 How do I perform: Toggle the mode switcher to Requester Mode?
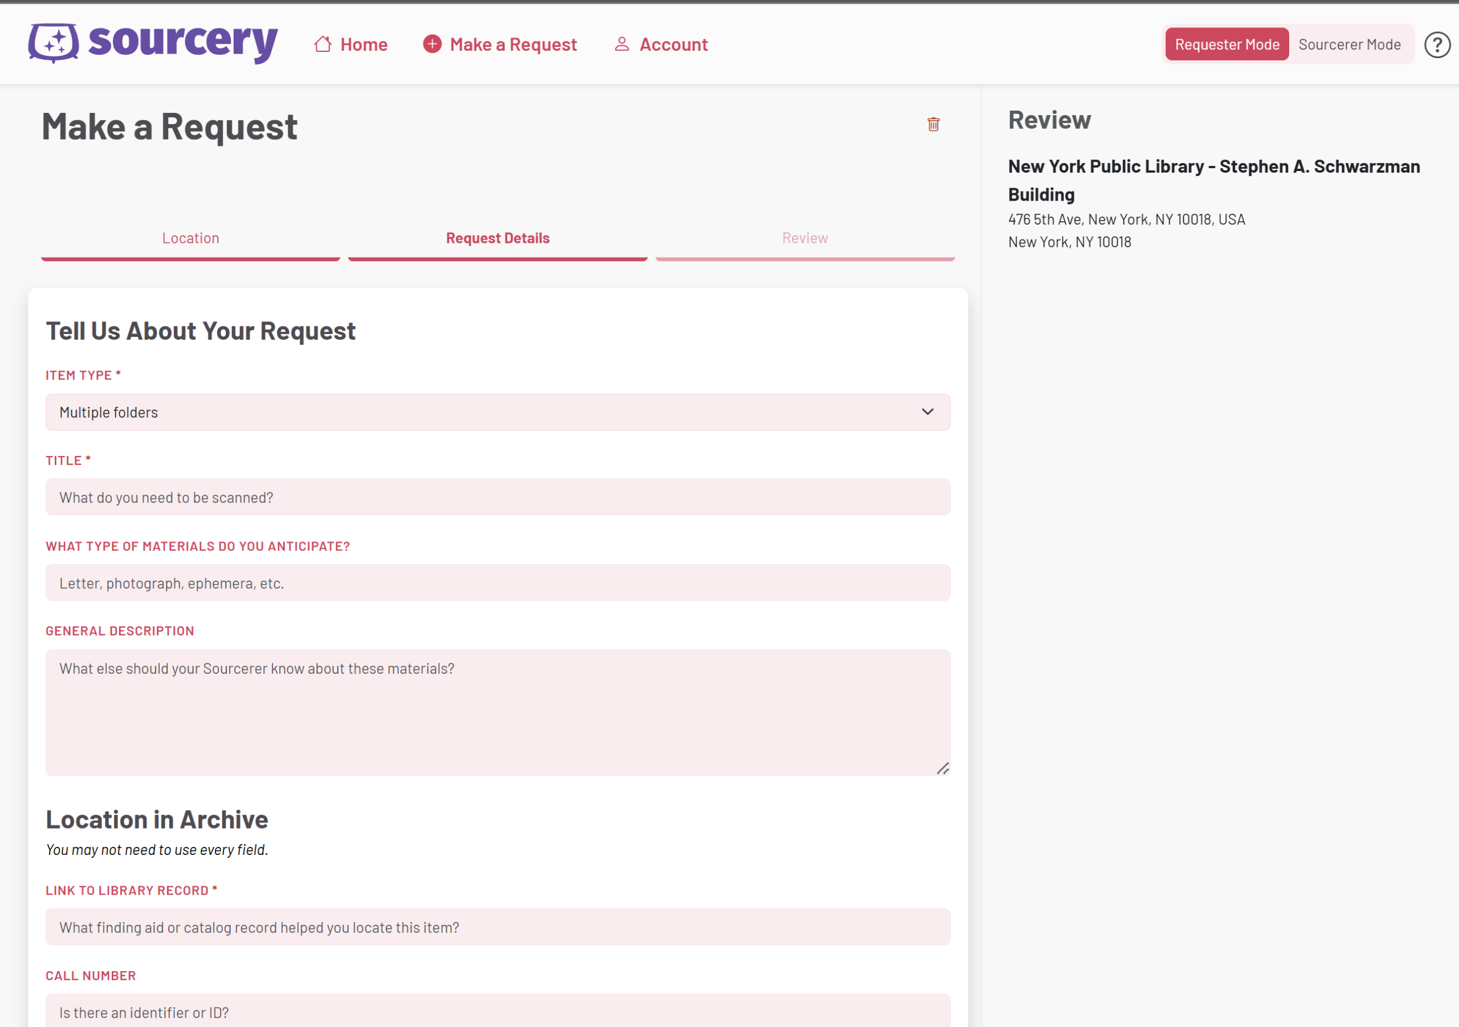pos(1226,44)
